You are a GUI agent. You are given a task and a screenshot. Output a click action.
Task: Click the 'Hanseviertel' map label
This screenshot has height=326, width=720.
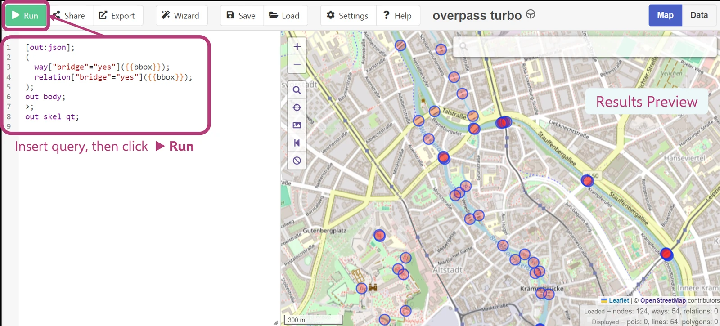tap(685, 158)
